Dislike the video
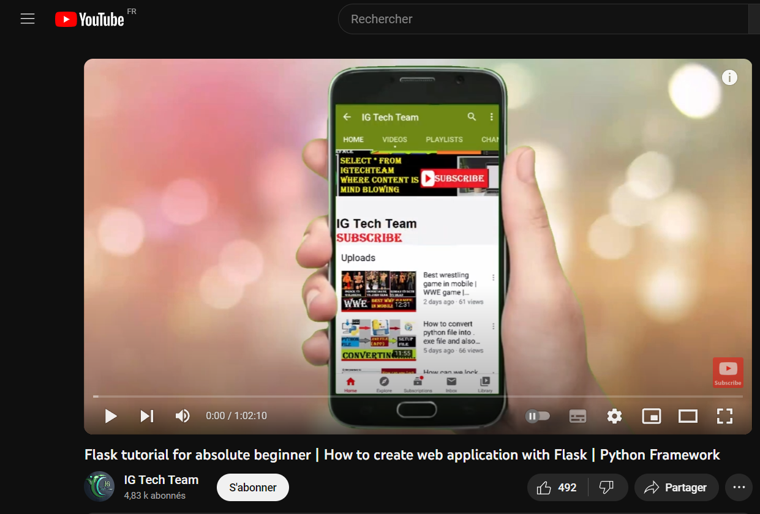Screen dimensions: 760x514 [608, 488]
